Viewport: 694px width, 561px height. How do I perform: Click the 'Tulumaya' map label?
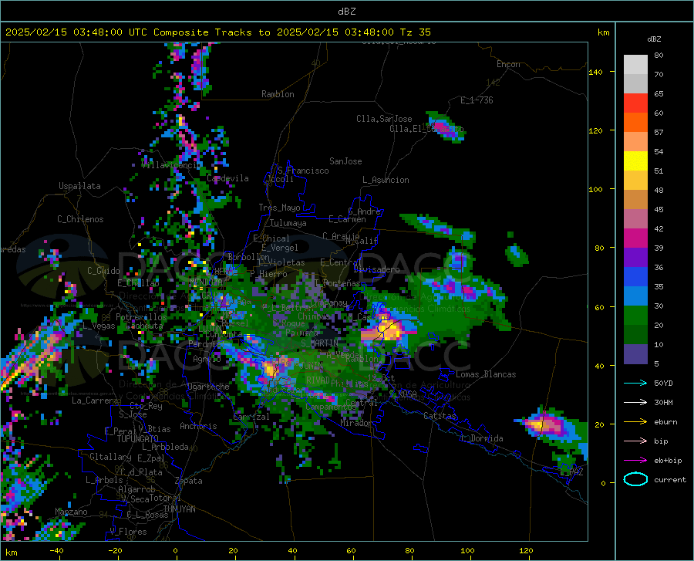click(x=288, y=223)
